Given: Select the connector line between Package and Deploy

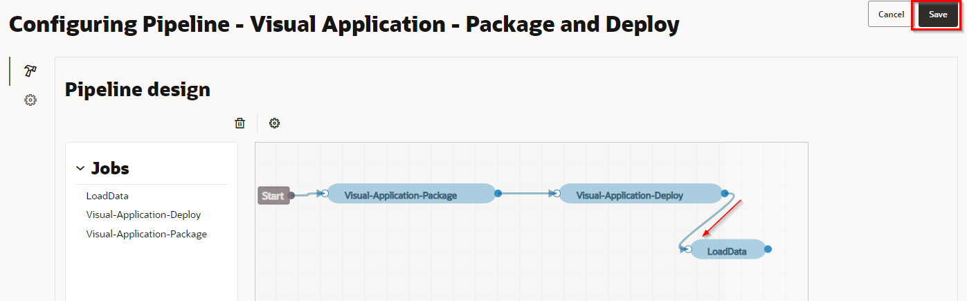Looking at the screenshot, I should coord(526,194).
